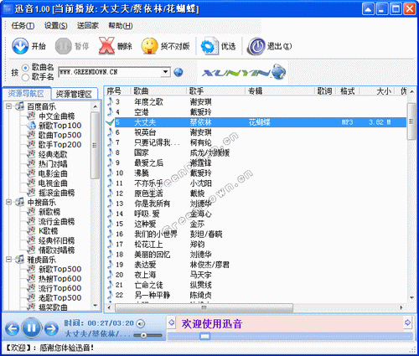
Task: Open the 送回家 menu
Action: pos(88,26)
